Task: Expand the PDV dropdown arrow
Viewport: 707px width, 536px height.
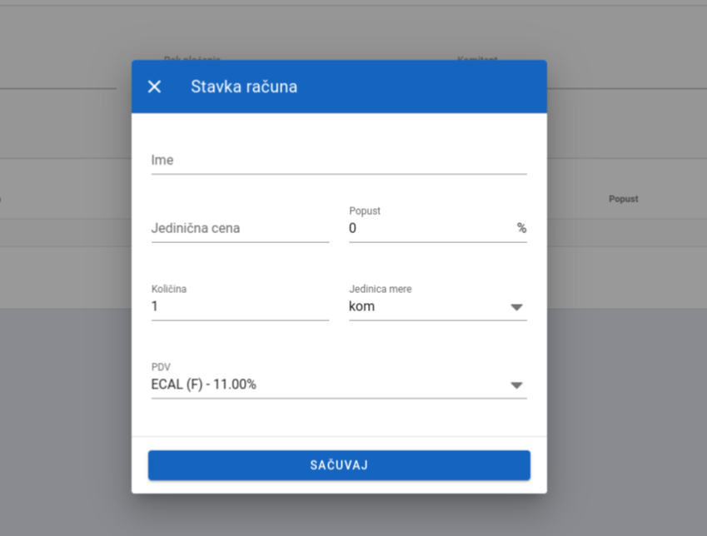Action: 516,385
